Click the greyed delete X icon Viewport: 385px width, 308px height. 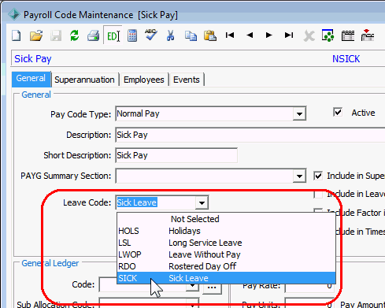click(309, 35)
